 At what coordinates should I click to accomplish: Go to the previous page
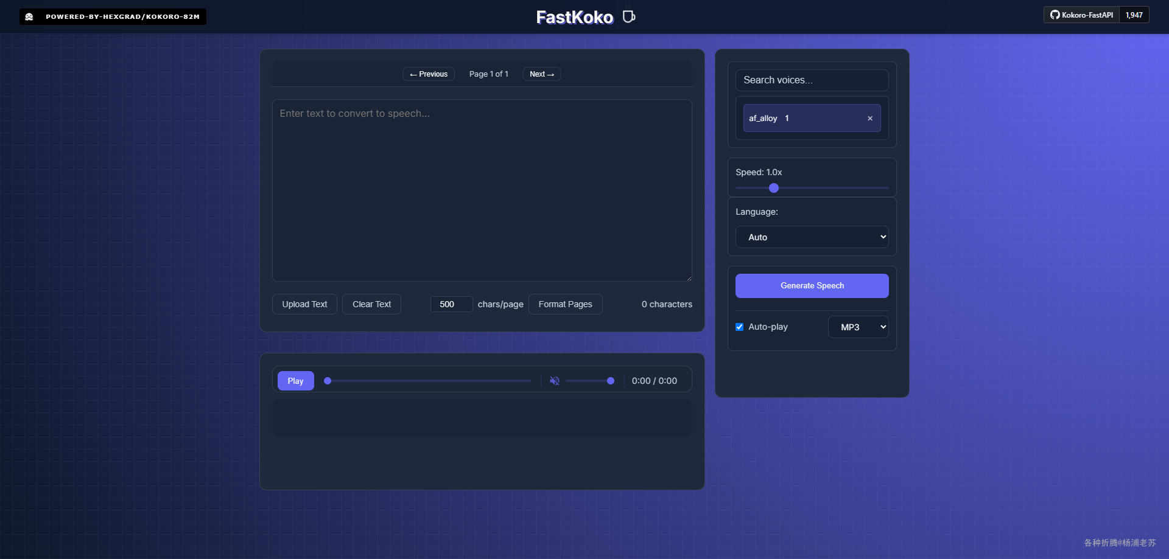pos(429,74)
